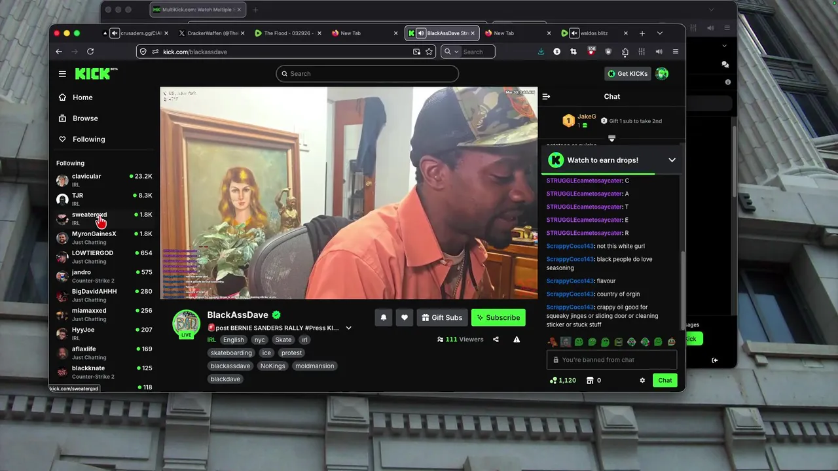Open the Kick hamburger sidebar menu
The image size is (838, 471).
pos(62,74)
